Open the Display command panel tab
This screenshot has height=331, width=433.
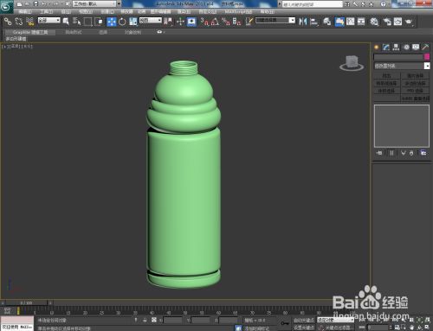(416, 48)
